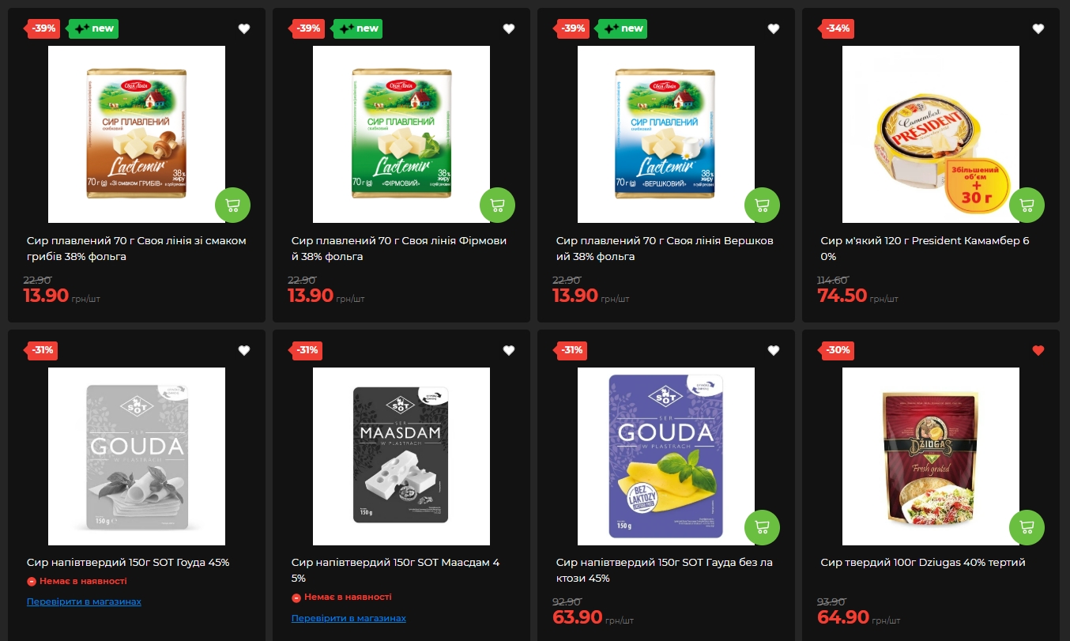This screenshot has height=641, width=1070.
Task: Remove Dziugas cheese from favorites
Action: (x=1038, y=350)
